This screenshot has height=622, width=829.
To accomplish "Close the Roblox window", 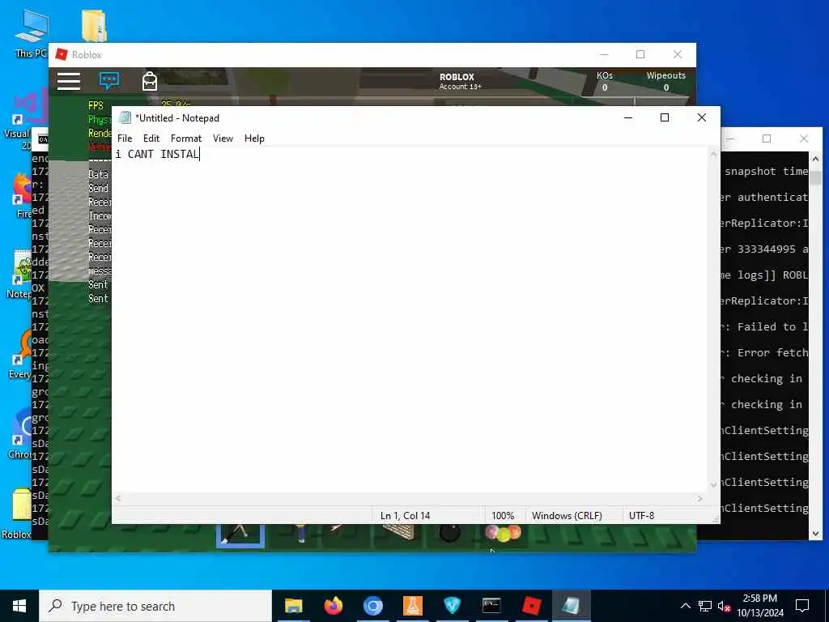I will (x=678, y=54).
